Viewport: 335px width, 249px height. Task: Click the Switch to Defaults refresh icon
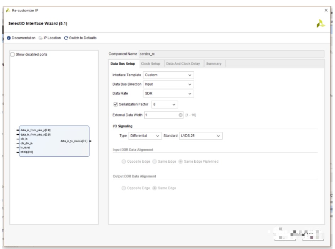pyautogui.click(x=66, y=38)
